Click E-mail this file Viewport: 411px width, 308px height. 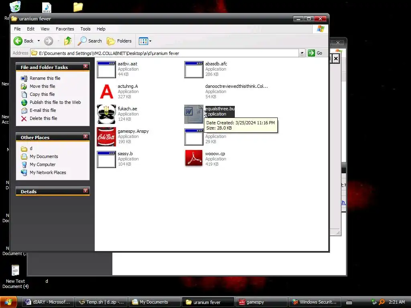pos(43,110)
